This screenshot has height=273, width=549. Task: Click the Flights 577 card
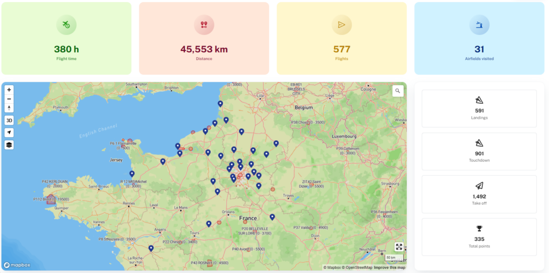point(342,39)
